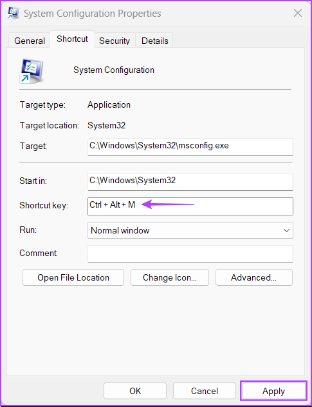Go to the Details tab

coord(154,41)
